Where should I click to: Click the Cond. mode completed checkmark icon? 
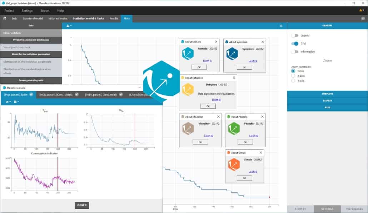click(121, 94)
